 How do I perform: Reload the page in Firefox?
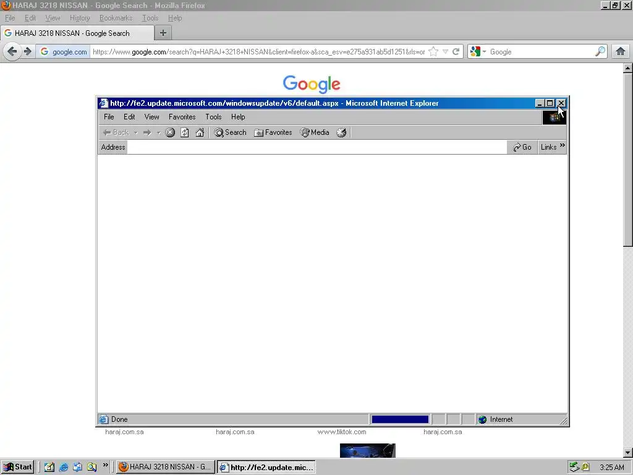coord(456,52)
